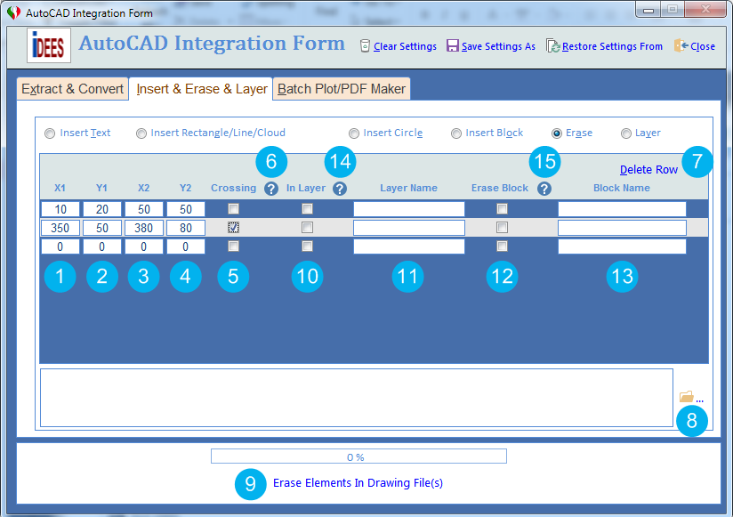Click the IDEES logo
Viewport: 733px width, 517px height.
pyautogui.click(x=49, y=45)
